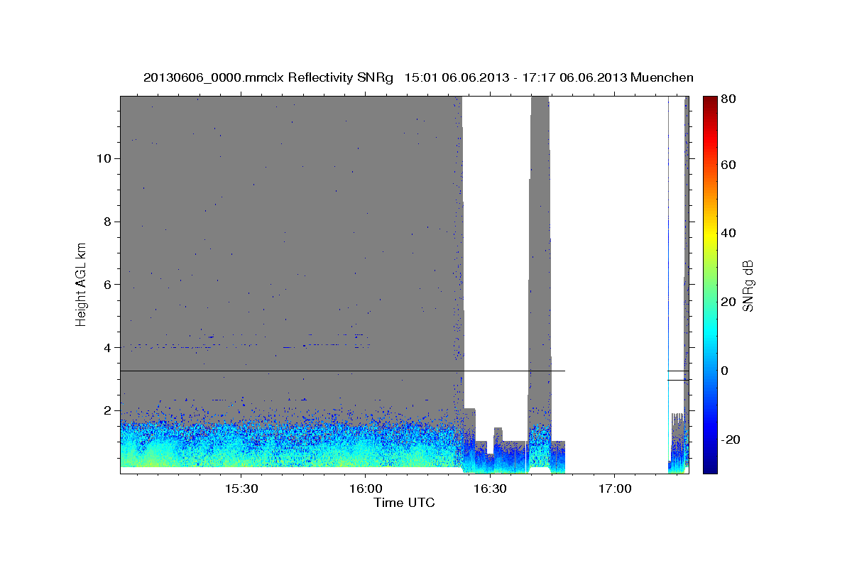Click the green middle of the colorbar
The height and width of the screenshot is (568, 852).
click(x=709, y=285)
